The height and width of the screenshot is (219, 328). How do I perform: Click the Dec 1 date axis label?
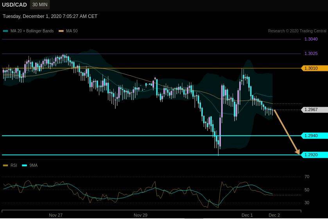point(247,215)
